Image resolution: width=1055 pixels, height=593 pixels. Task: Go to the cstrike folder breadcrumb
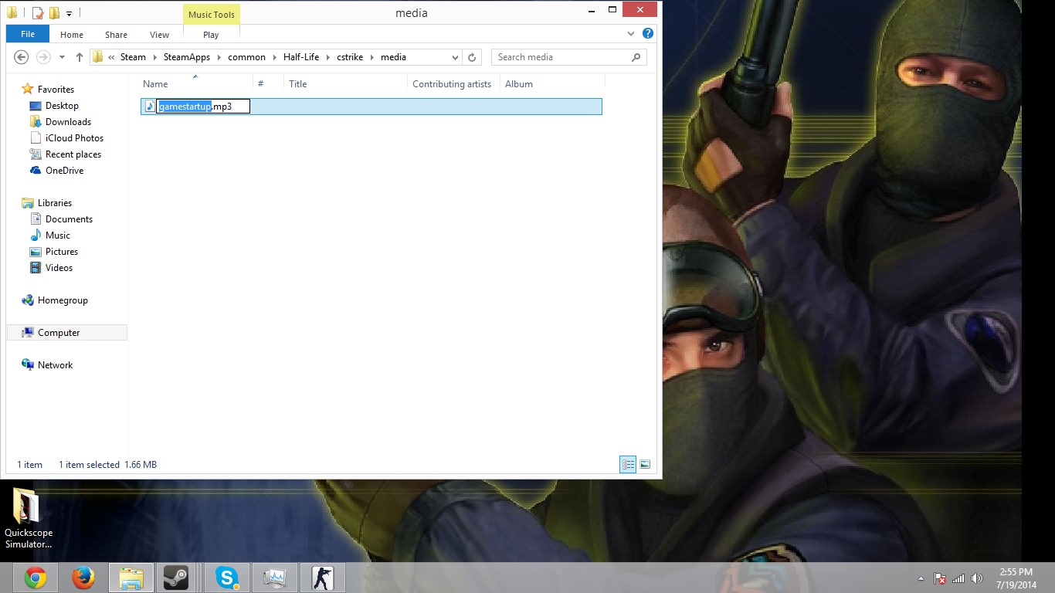(x=350, y=57)
